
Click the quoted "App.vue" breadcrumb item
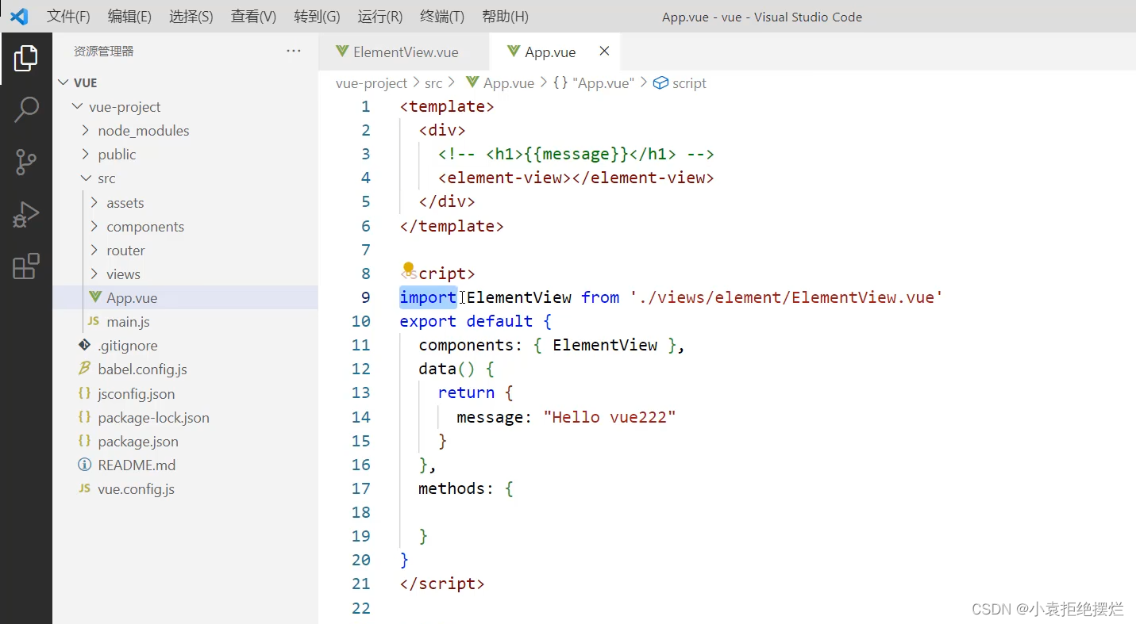(603, 82)
